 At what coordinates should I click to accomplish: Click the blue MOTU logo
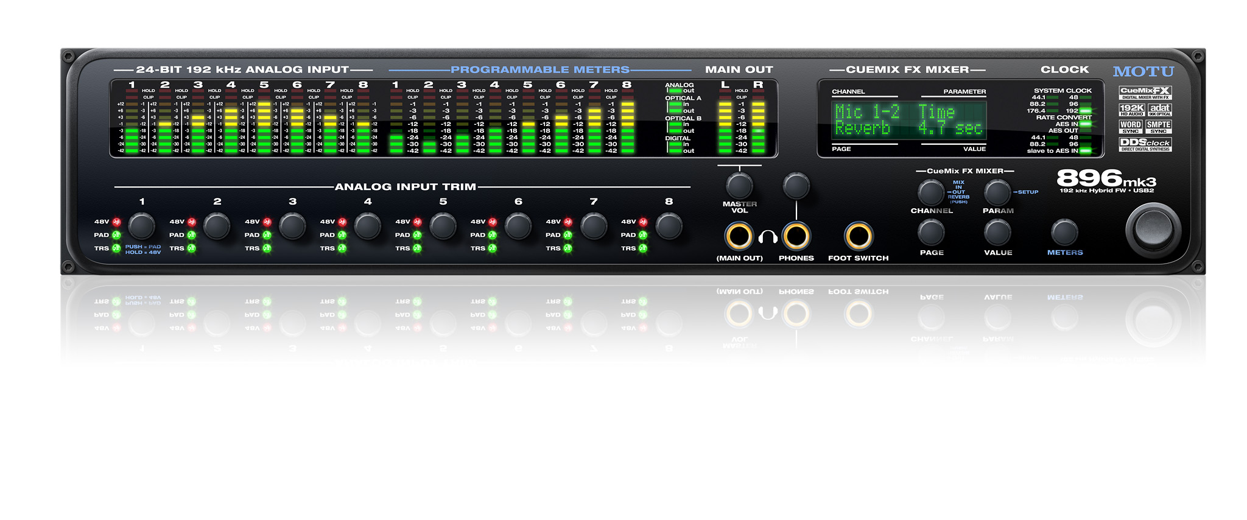pos(1143,72)
